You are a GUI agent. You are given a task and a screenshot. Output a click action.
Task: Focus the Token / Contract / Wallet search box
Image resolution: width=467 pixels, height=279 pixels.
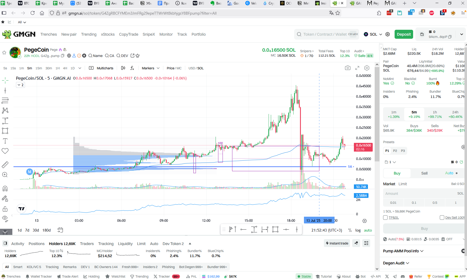[x=327, y=34]
